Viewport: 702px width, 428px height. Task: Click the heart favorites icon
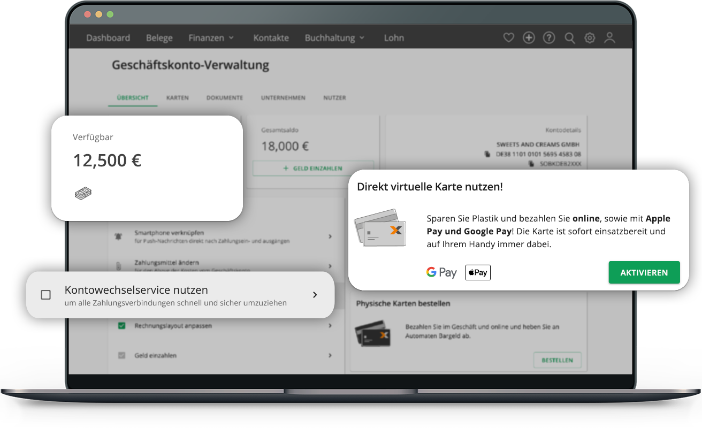click(509, 38)
